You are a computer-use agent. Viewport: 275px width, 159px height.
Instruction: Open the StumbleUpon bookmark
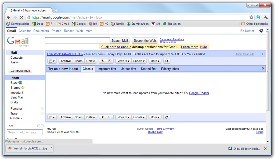coord(137,24)
